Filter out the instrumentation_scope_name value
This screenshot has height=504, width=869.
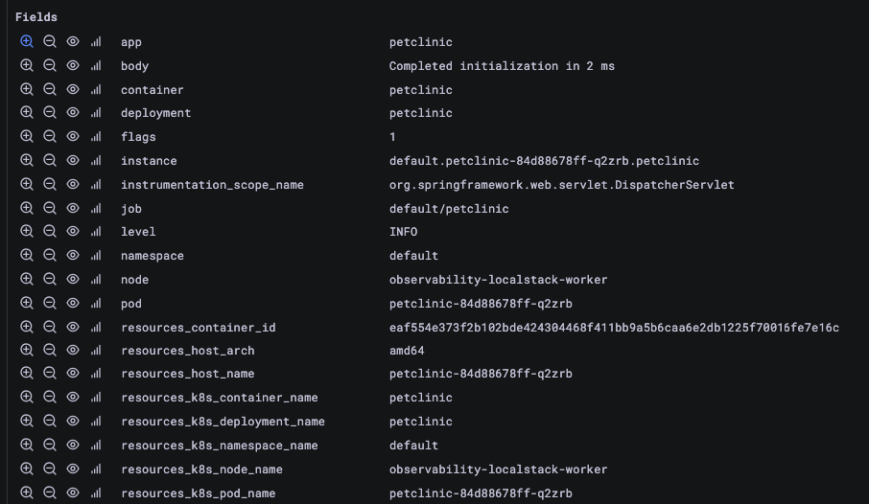coord(50,185)
